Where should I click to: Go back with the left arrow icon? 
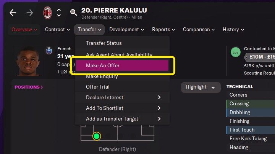pyautogui.click(x=13, y=13)
